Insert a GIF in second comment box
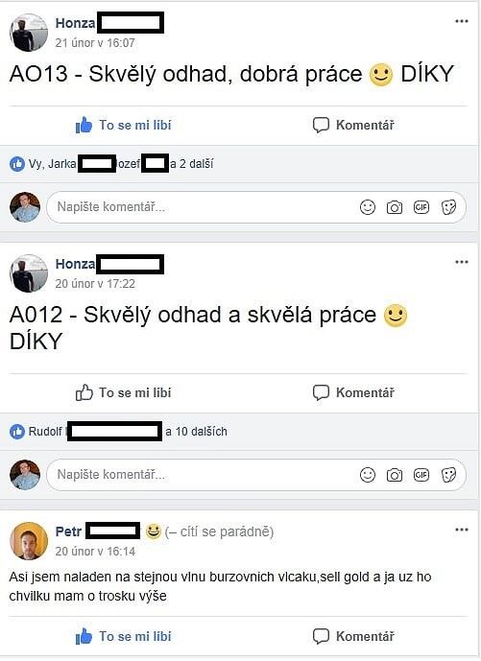 click(421, 475)
